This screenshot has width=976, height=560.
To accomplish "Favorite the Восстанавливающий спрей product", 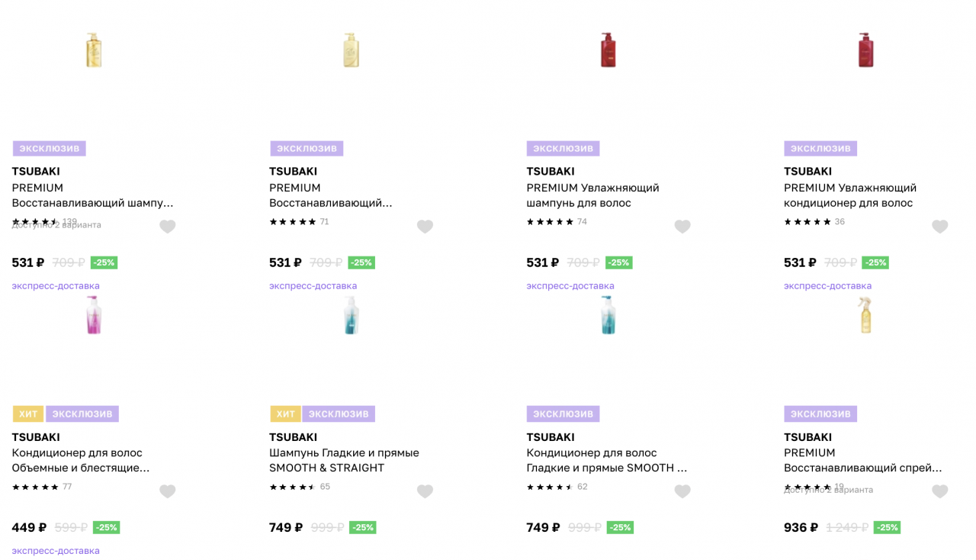I will point(940,491).
